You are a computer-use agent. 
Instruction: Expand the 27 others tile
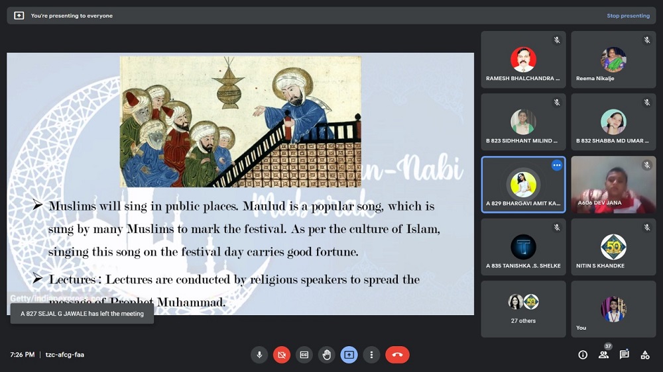point(523,308)
